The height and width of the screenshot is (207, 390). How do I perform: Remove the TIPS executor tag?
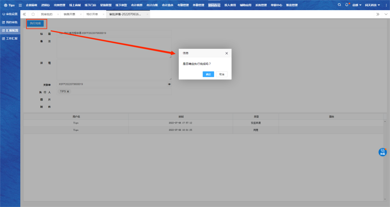(68, 92)
